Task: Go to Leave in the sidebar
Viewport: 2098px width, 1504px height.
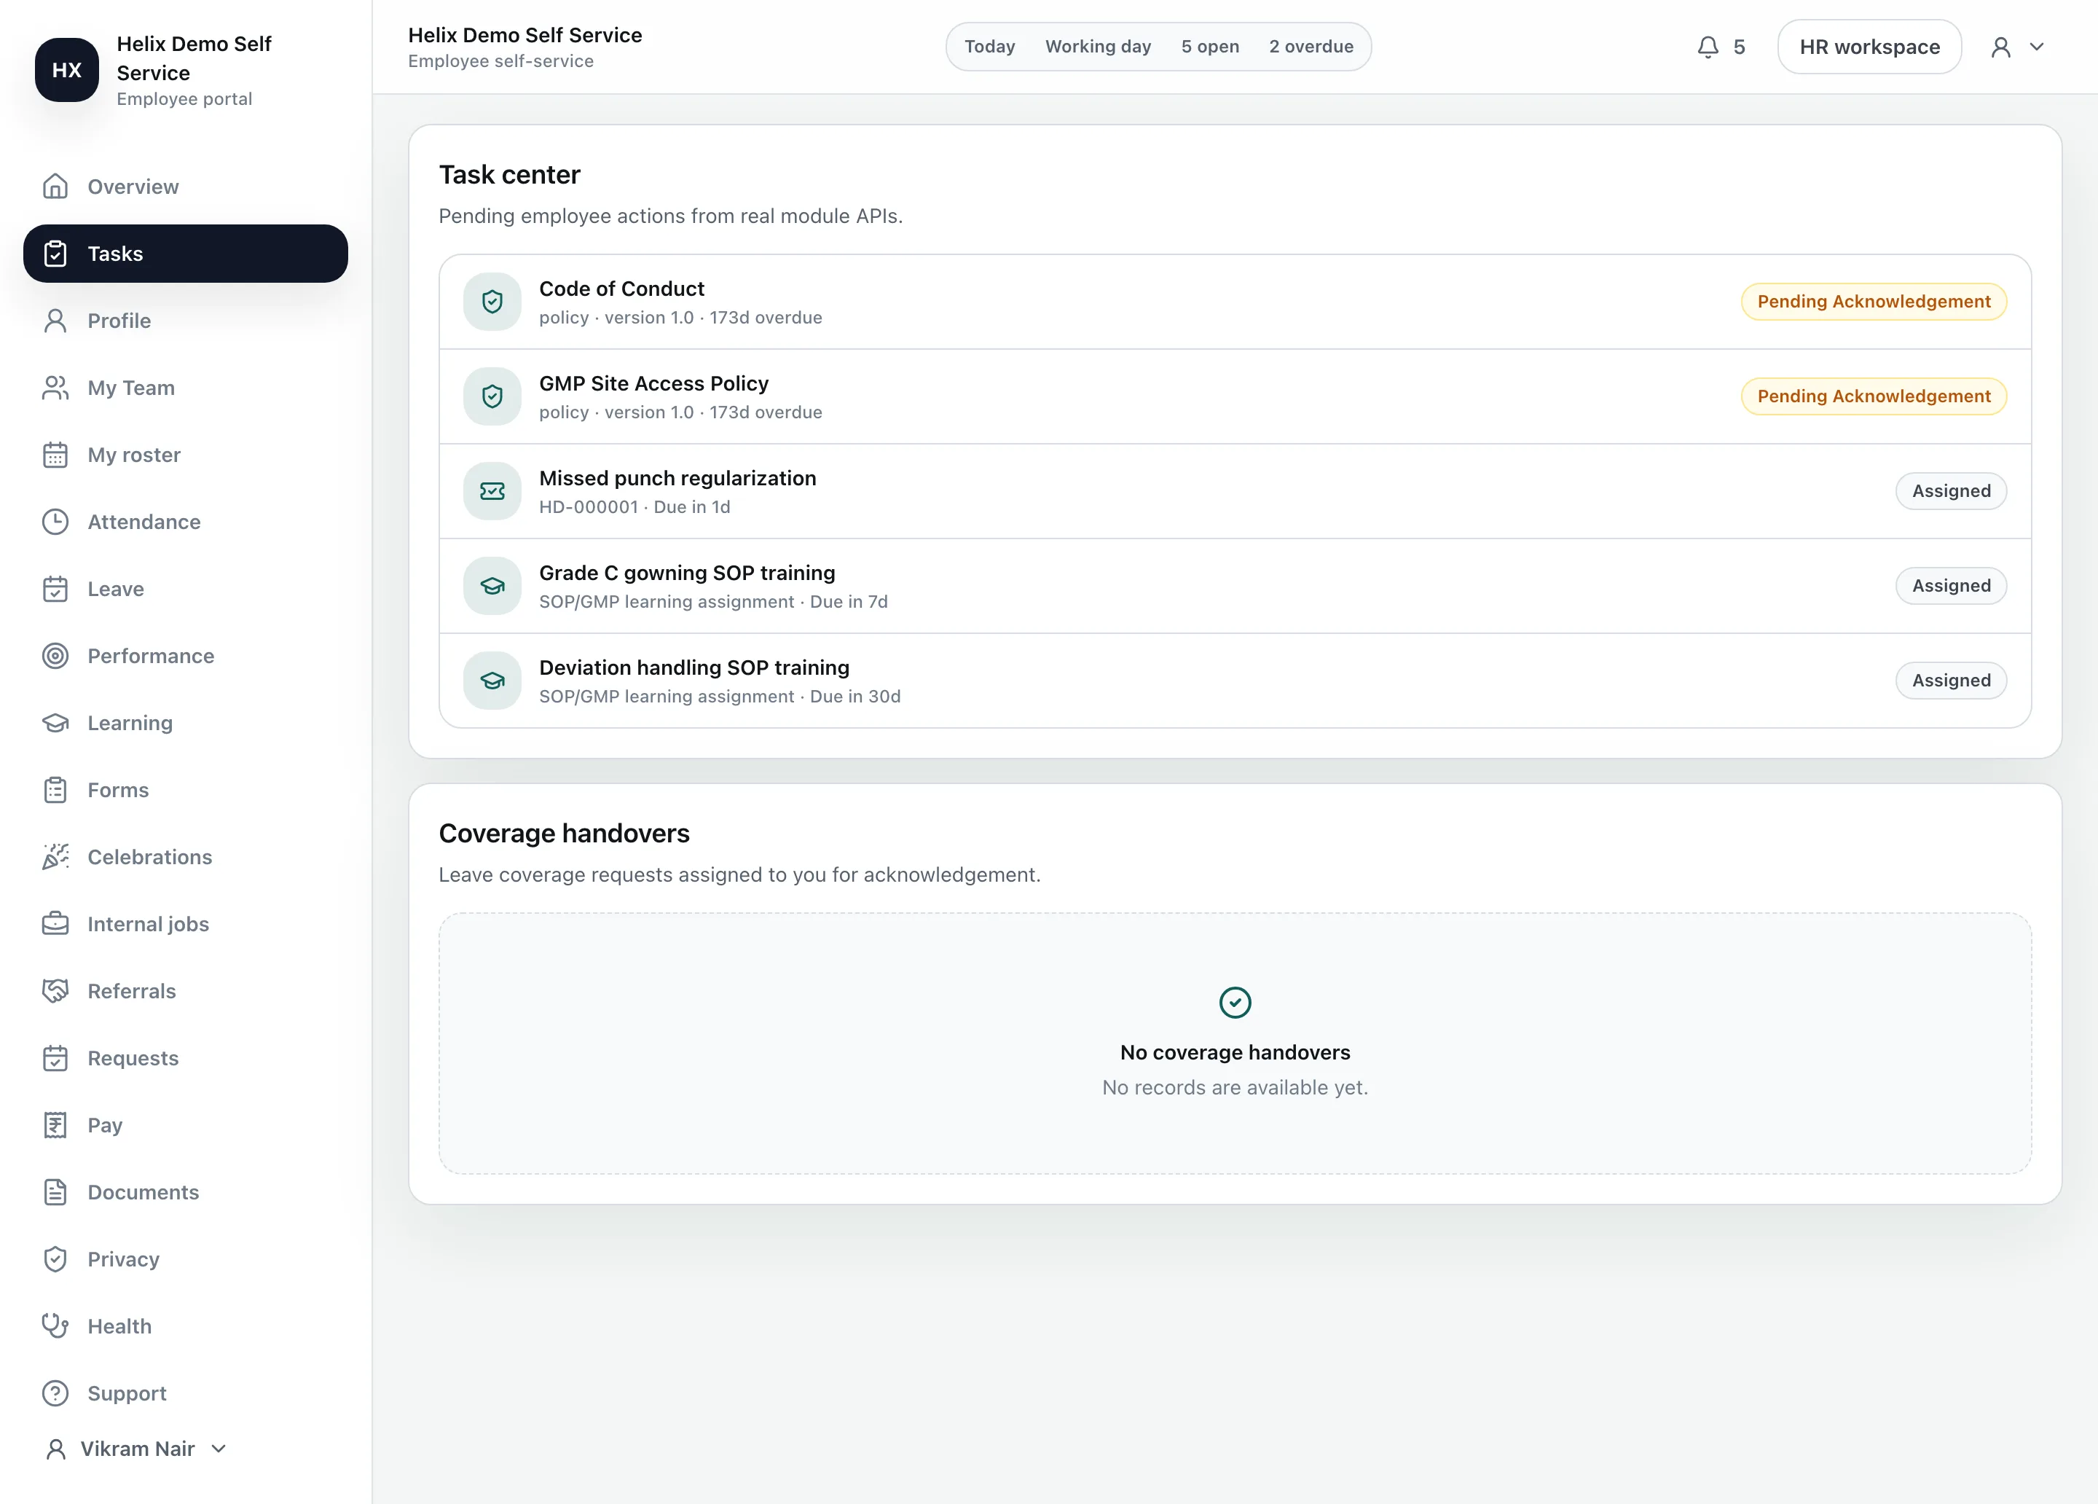Action: (185, 590)
